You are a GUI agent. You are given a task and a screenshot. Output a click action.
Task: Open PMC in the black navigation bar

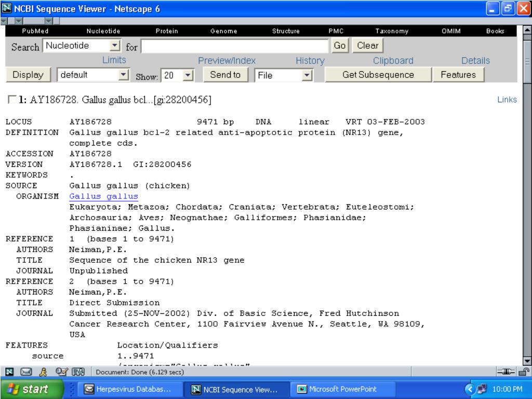(336, 31)
